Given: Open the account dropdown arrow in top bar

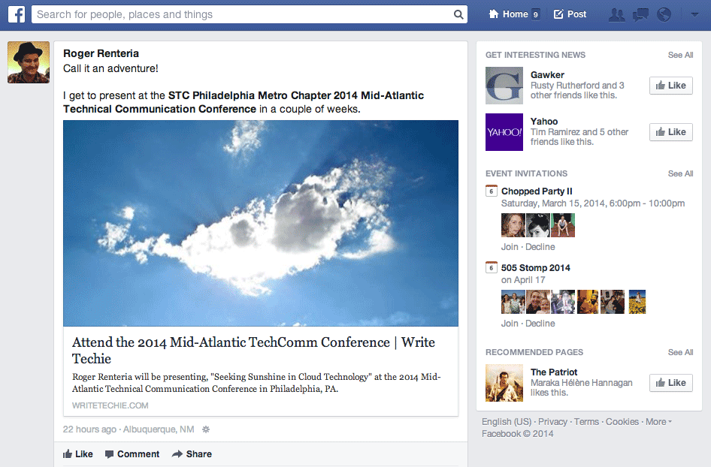Looking at the screenshot, I should pos(694,14).
